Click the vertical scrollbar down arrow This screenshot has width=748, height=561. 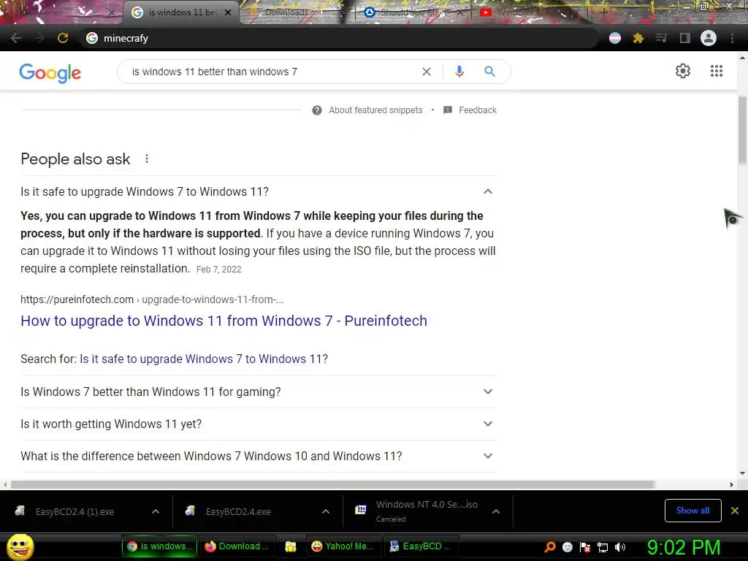pos(742,473)
